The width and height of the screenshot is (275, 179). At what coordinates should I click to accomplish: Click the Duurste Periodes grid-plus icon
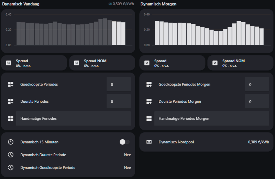11,101
